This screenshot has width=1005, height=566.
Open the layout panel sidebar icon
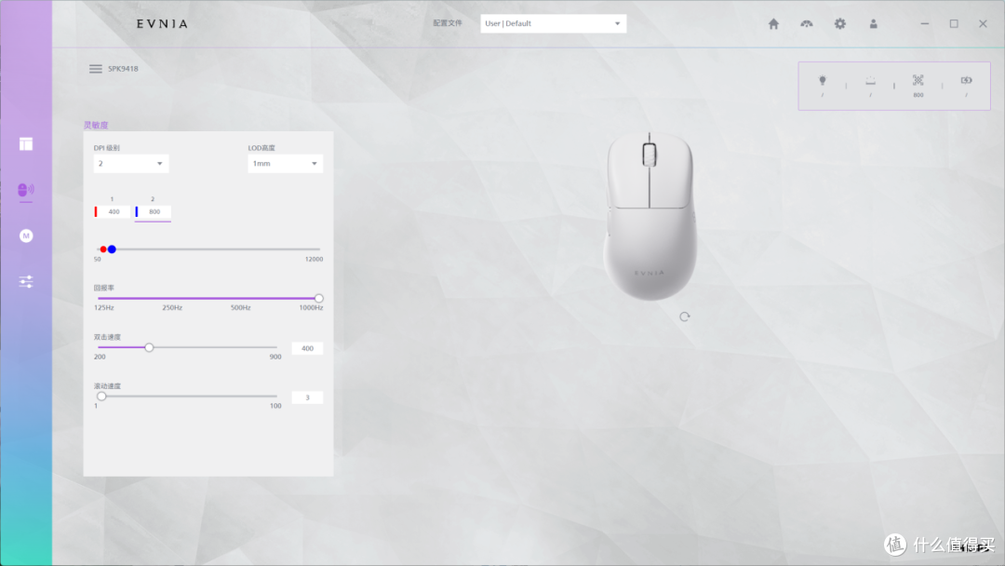26,143
